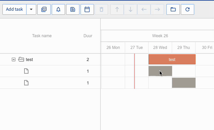The height and width of the screenshot is (130, 214).
Task: Click the folder icon in toolbar
Action: pyautogui.click(x=173, y=9)
